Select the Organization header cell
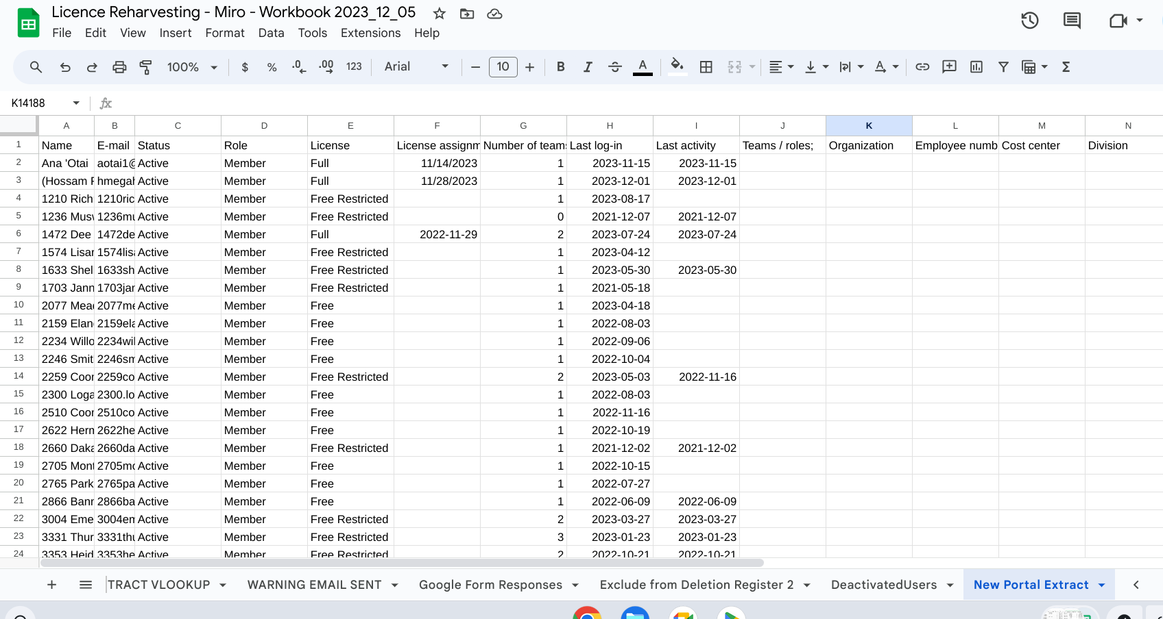1163x619 pixels. point(869,145)
